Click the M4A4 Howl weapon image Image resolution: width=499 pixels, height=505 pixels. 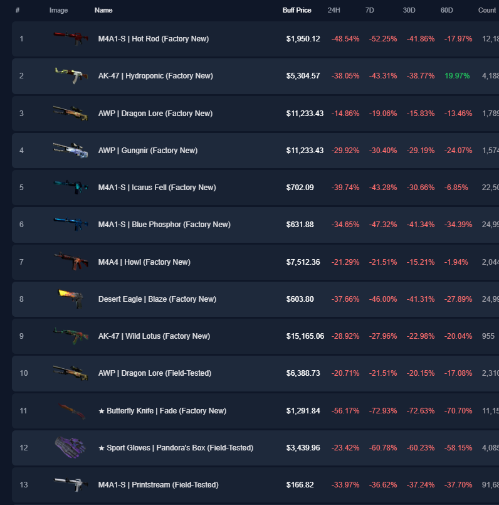click(x=71, y=262)
